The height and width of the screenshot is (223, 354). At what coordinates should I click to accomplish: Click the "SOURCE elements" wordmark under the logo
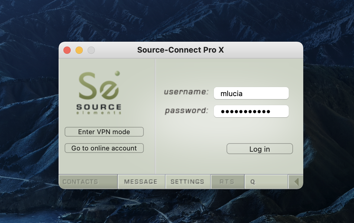(99, 109)
